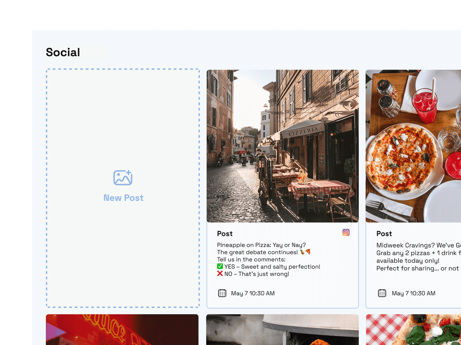Click 'Tell us in the comments:' line
461x345 pixels.
[x=251, y=259]
